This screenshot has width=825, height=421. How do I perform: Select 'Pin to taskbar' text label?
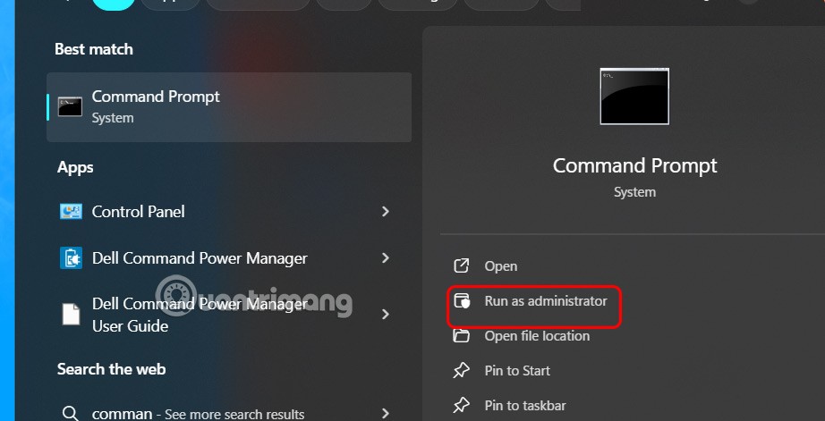(524, 406)
